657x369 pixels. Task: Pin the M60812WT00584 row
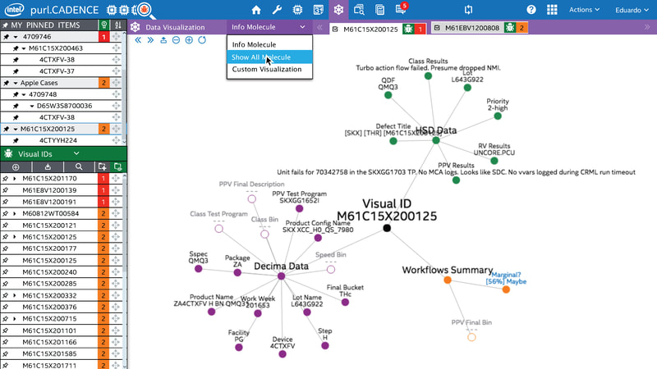(x=5, y=214)
